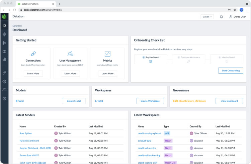Image resolution: width=251 pixels, height=164 pixels.
Task: Click browser back arrow
Action: 4,10
